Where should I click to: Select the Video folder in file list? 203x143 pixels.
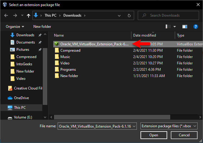click(x=65, y=63)
